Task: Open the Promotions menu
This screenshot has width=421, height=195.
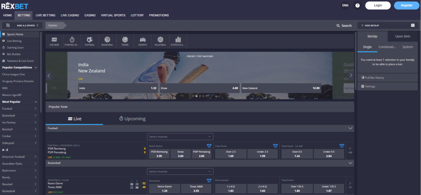Action: (x=159, y=15)
